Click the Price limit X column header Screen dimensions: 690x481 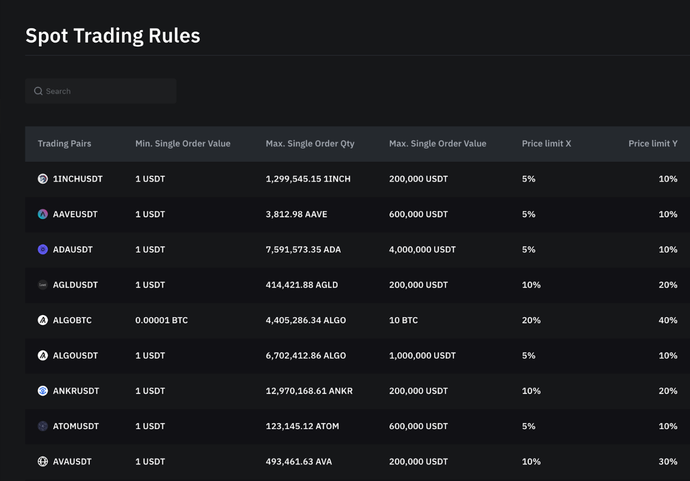546,144
